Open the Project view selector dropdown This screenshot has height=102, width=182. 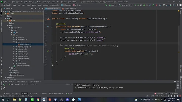pyautogui.click(x=8, y=9)
